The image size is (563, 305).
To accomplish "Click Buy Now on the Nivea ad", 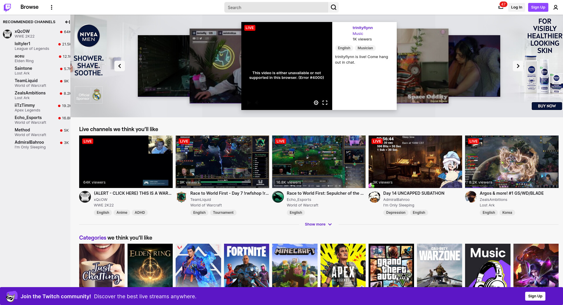I will [x=547, y=106].
